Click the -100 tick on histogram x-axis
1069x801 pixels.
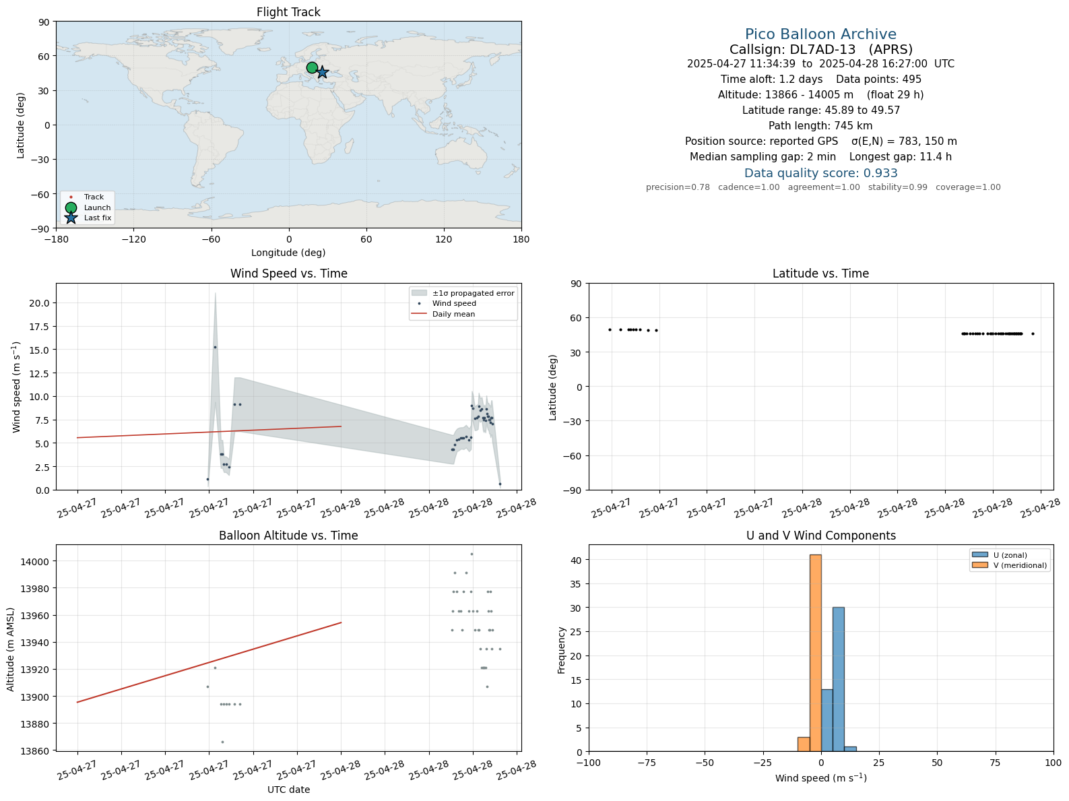point(589,763)
